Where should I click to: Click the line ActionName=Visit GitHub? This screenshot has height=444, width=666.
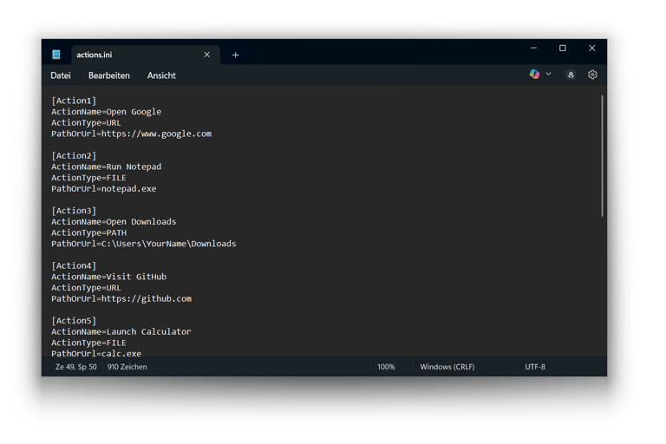(108, 277)
